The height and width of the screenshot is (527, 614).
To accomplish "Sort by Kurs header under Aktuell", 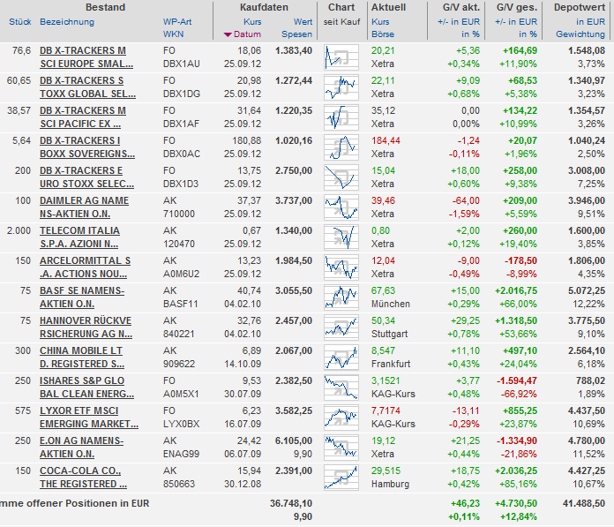I will [380, 22].
